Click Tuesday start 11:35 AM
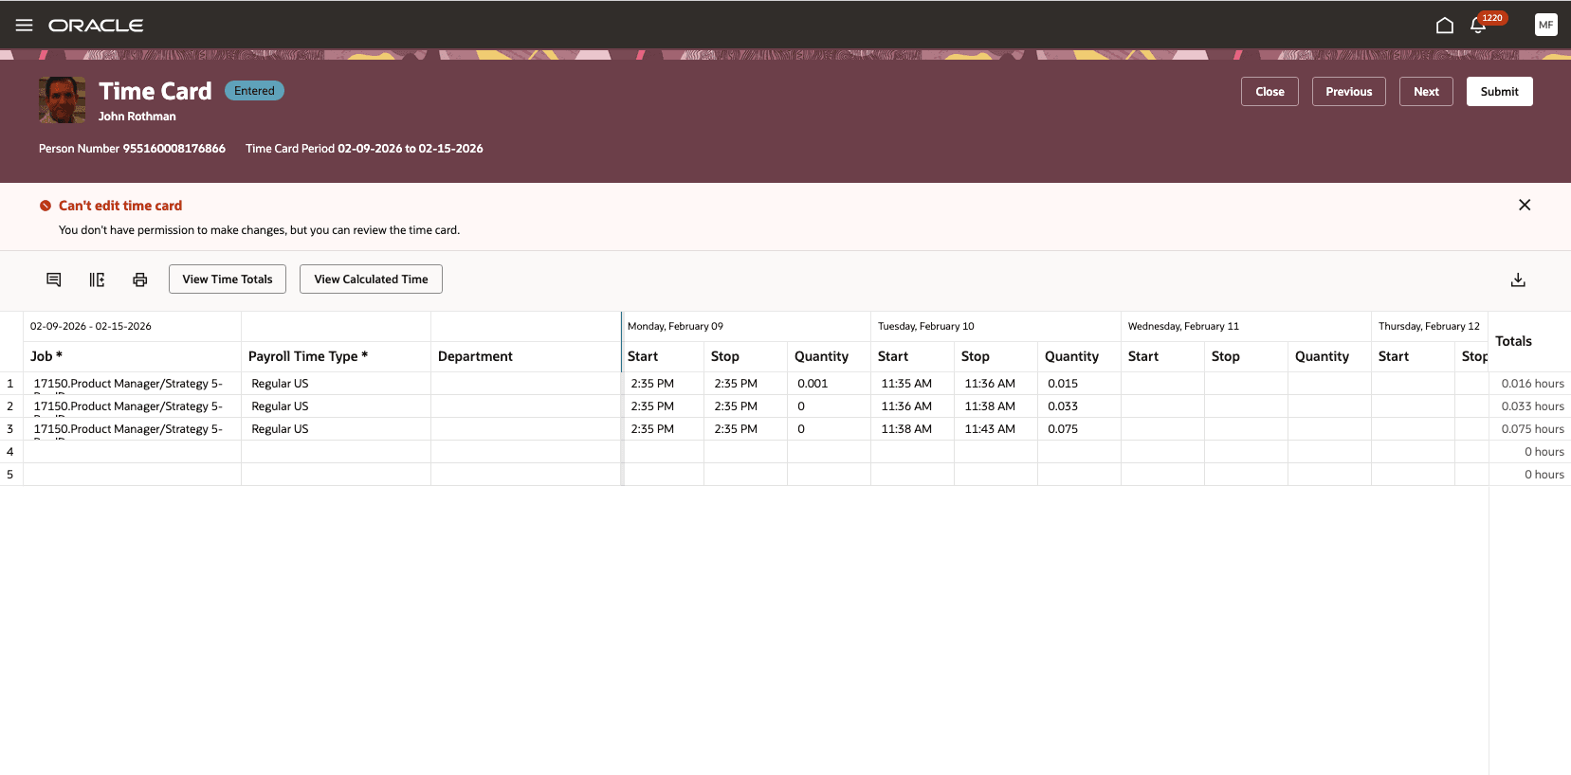 912,384
